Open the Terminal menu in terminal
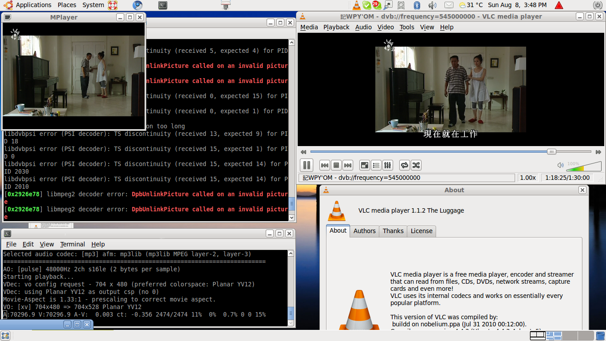This screenshot has height=341, width=606. [73, 244]
